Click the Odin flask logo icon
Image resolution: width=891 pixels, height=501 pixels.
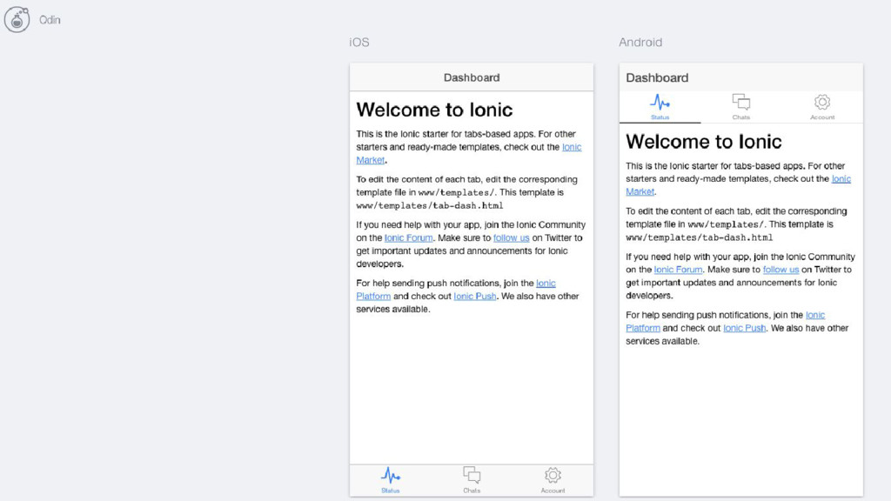point(17,20)
